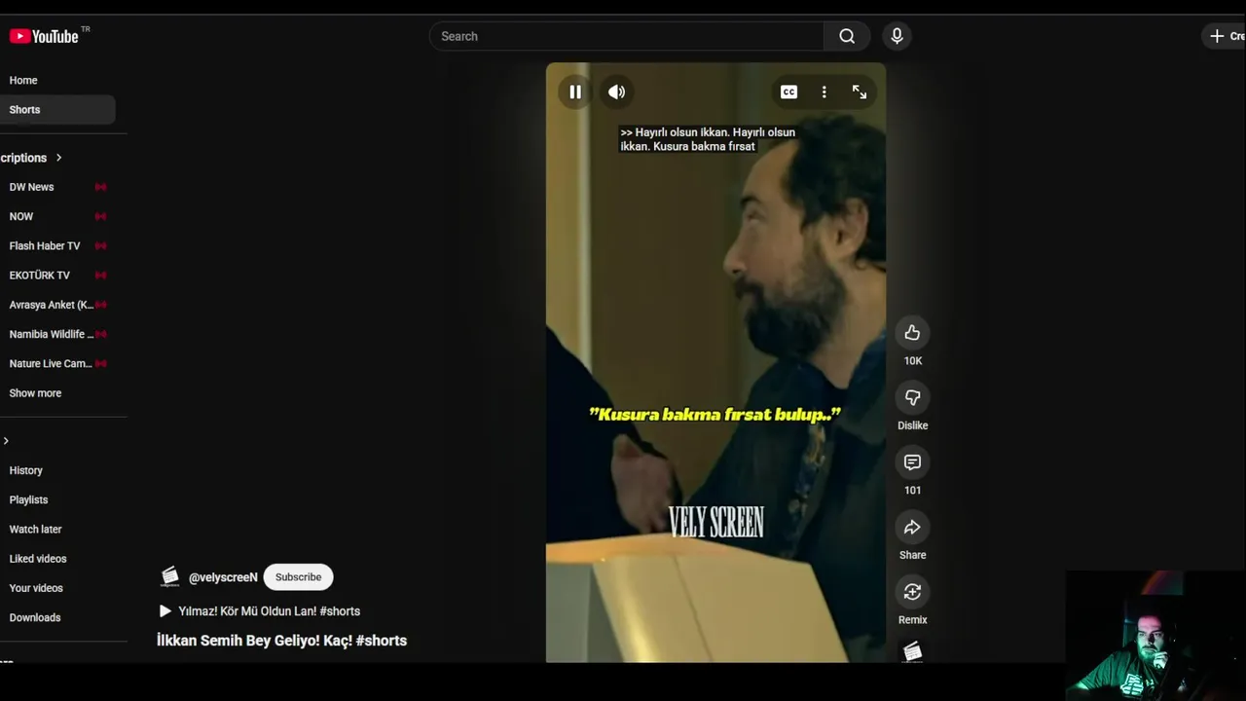Click the Short video frame
The image size is (1246, 701).
[715, 362]
